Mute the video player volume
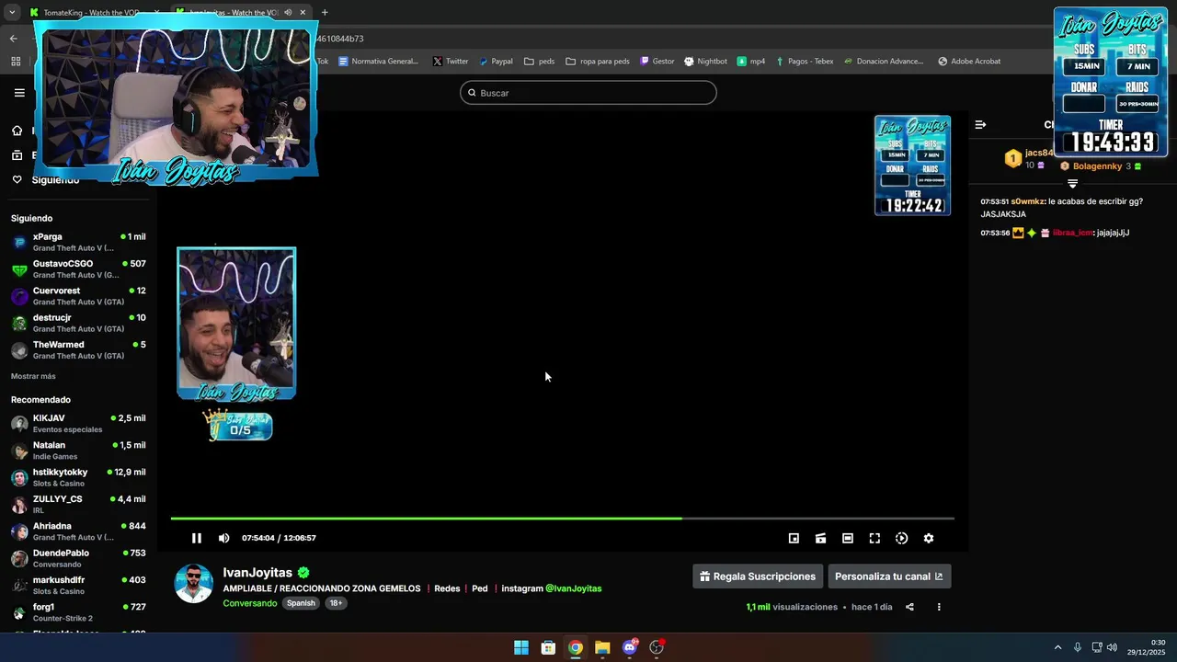 tap(223, 538)
